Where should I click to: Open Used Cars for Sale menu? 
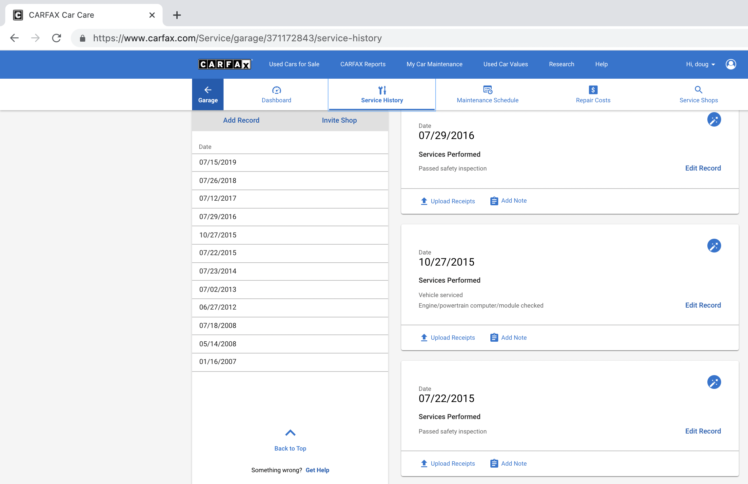pyautogui.click(x=294, y=64)
